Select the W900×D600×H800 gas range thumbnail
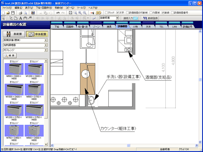The height and width of the screenshot is (152, 203). coord(14,71)
